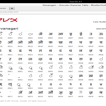Viewport: 106px width, 106px height.
Task: Click the code label 095A
Action: pyautogui.click(x=101, y=80)
